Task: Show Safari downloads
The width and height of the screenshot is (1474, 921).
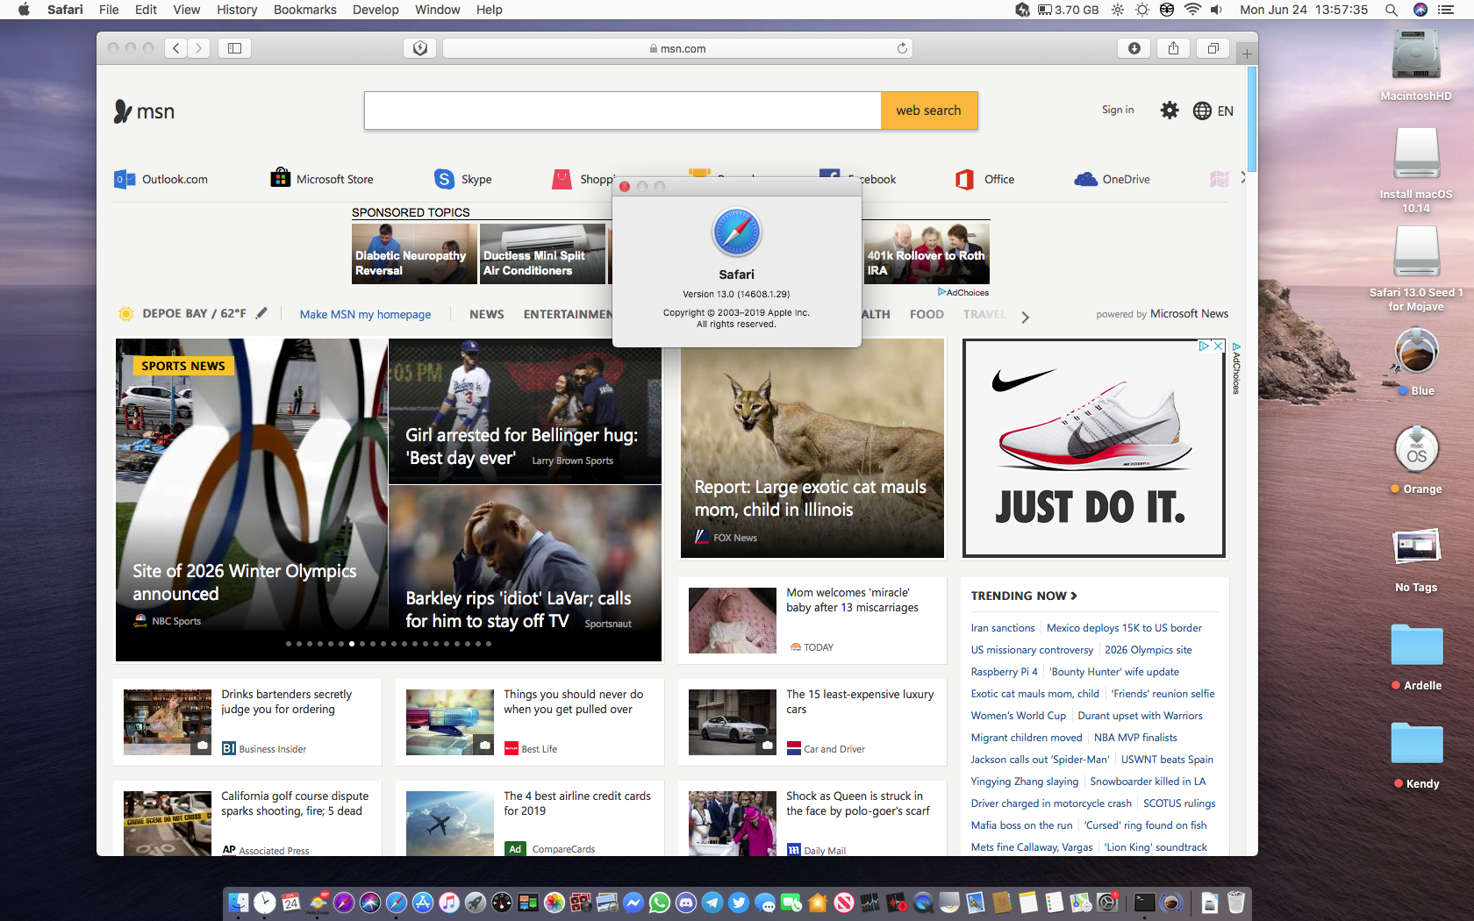Action: (x=1134, y=48)
